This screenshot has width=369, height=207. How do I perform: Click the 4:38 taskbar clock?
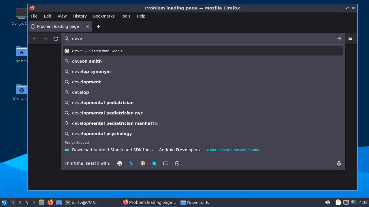pyautogui.click(x=363, y=202)
